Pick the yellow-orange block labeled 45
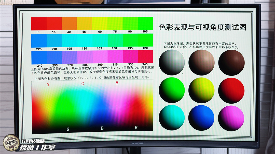The height and width of the screenshot is (154, 275). [84, 24]
